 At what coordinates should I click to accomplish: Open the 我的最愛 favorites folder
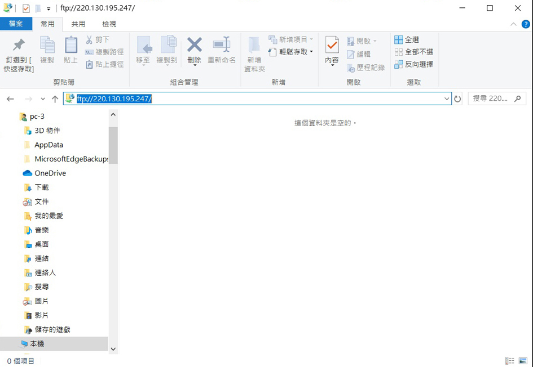coord(44,216)
